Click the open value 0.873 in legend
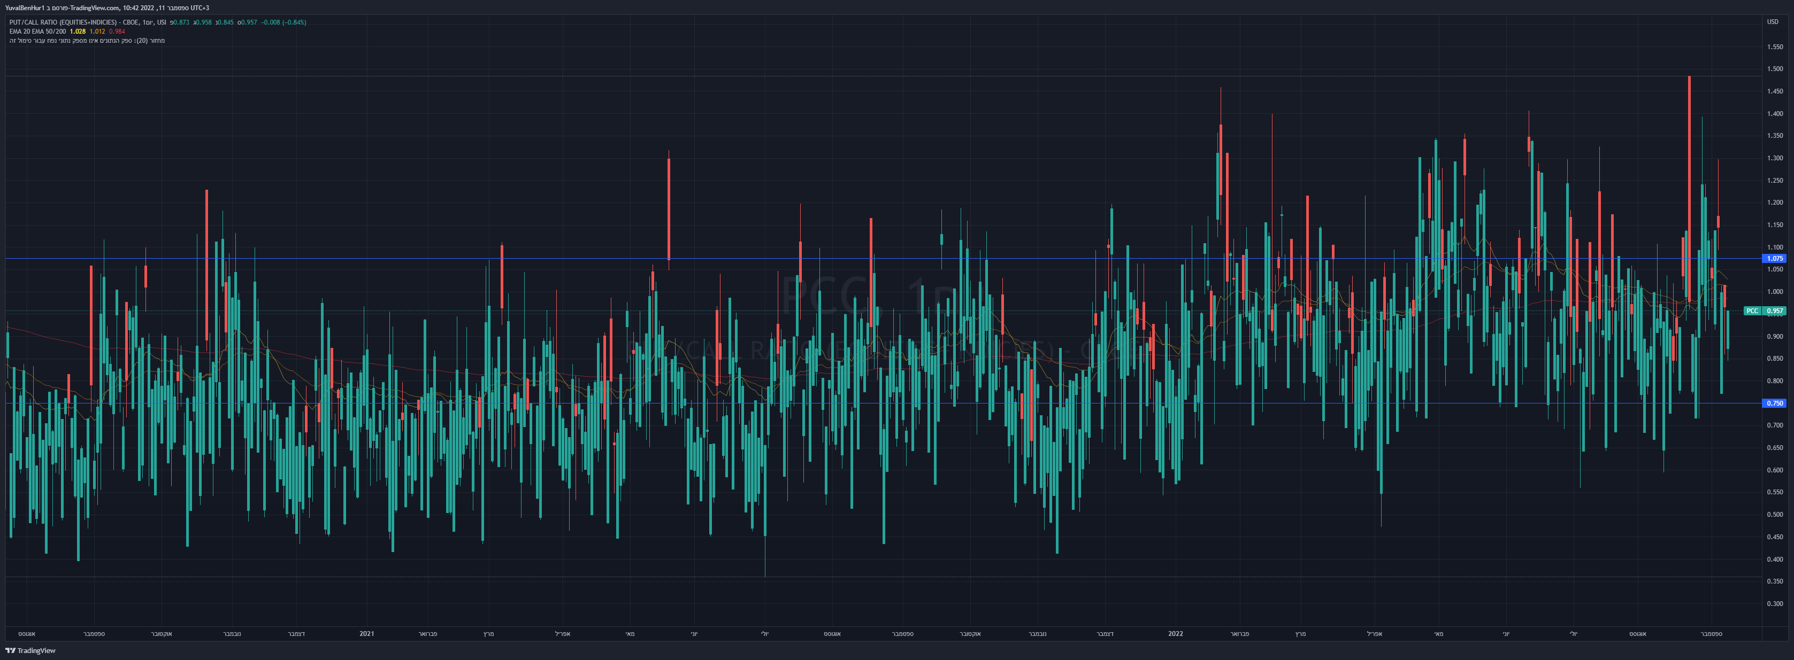1794x660 pixels. coord(181,22)
